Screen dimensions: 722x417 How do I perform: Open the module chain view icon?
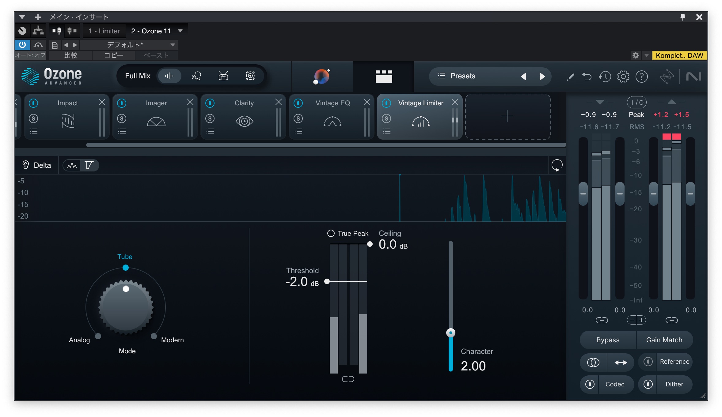click(384, 76)
